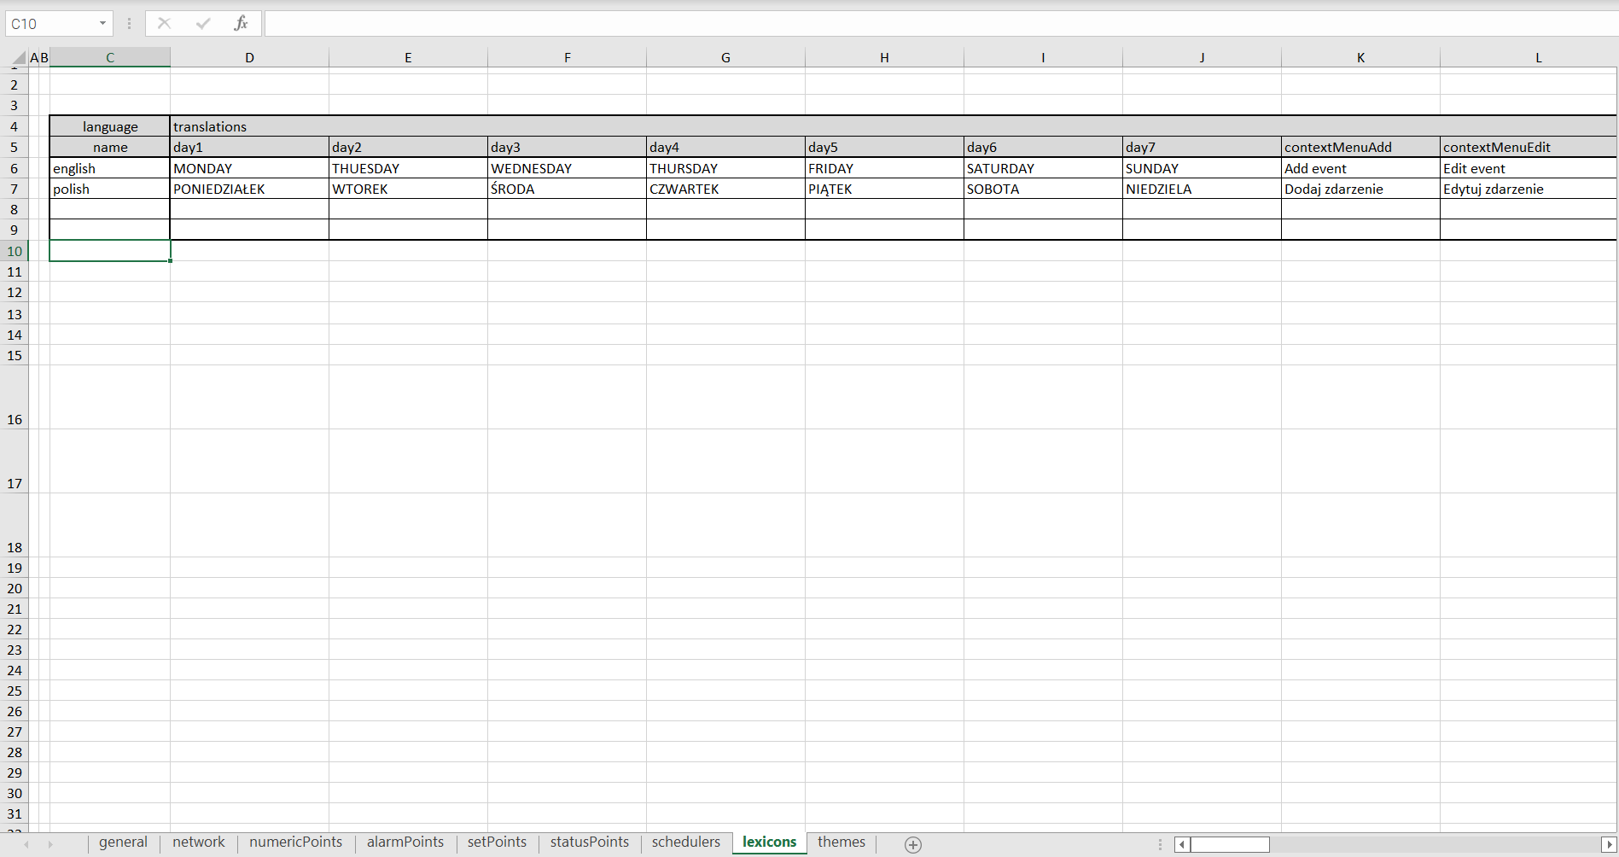Click the cell containing PONIEDZIAŁEK

point(249,189)
